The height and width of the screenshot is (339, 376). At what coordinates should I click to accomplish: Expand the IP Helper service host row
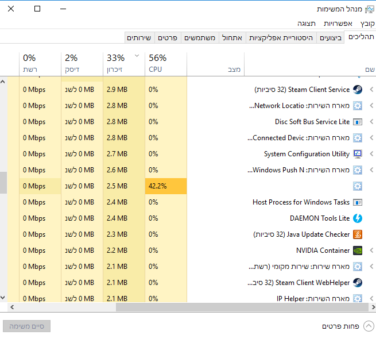pyautogui.click(x=371, y=298)
